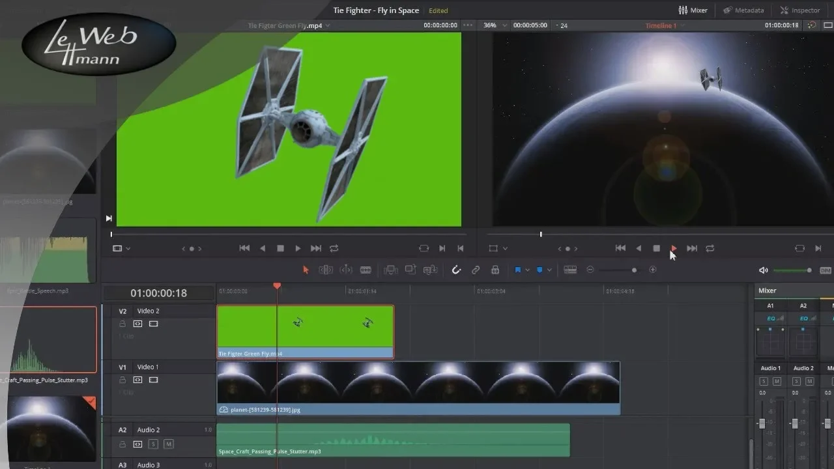Disable the Video 1 track visibility
This screenshot has height=469, width=834.
click(x=154, y=380)
